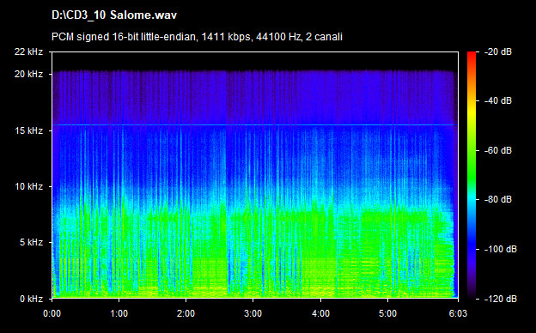Click the 15 kHz frequency label

tap(28, 130)
